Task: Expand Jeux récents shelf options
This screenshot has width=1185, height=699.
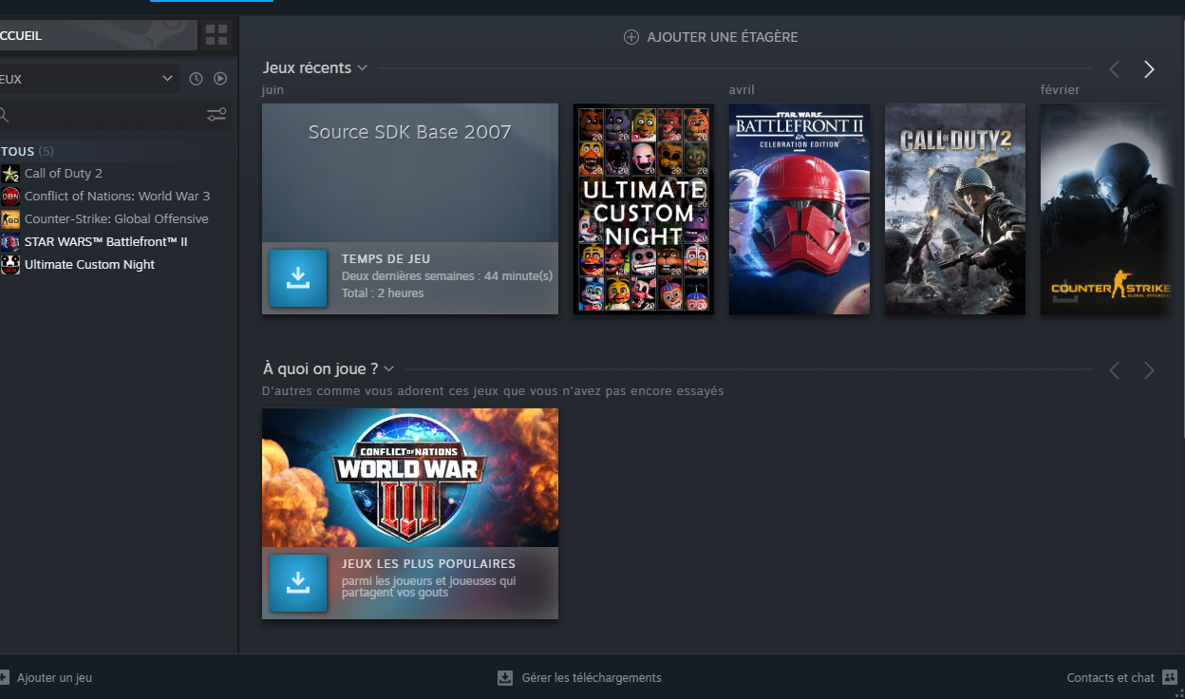Action: (362, 68)
